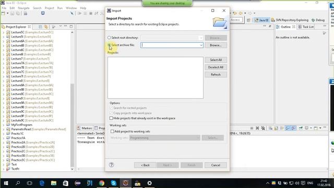Open the File menu

[4, 8]
